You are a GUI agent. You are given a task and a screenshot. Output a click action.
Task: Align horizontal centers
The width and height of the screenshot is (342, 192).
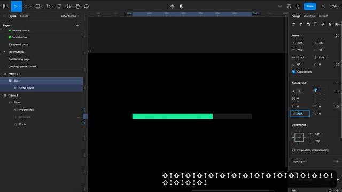[301, 25]
